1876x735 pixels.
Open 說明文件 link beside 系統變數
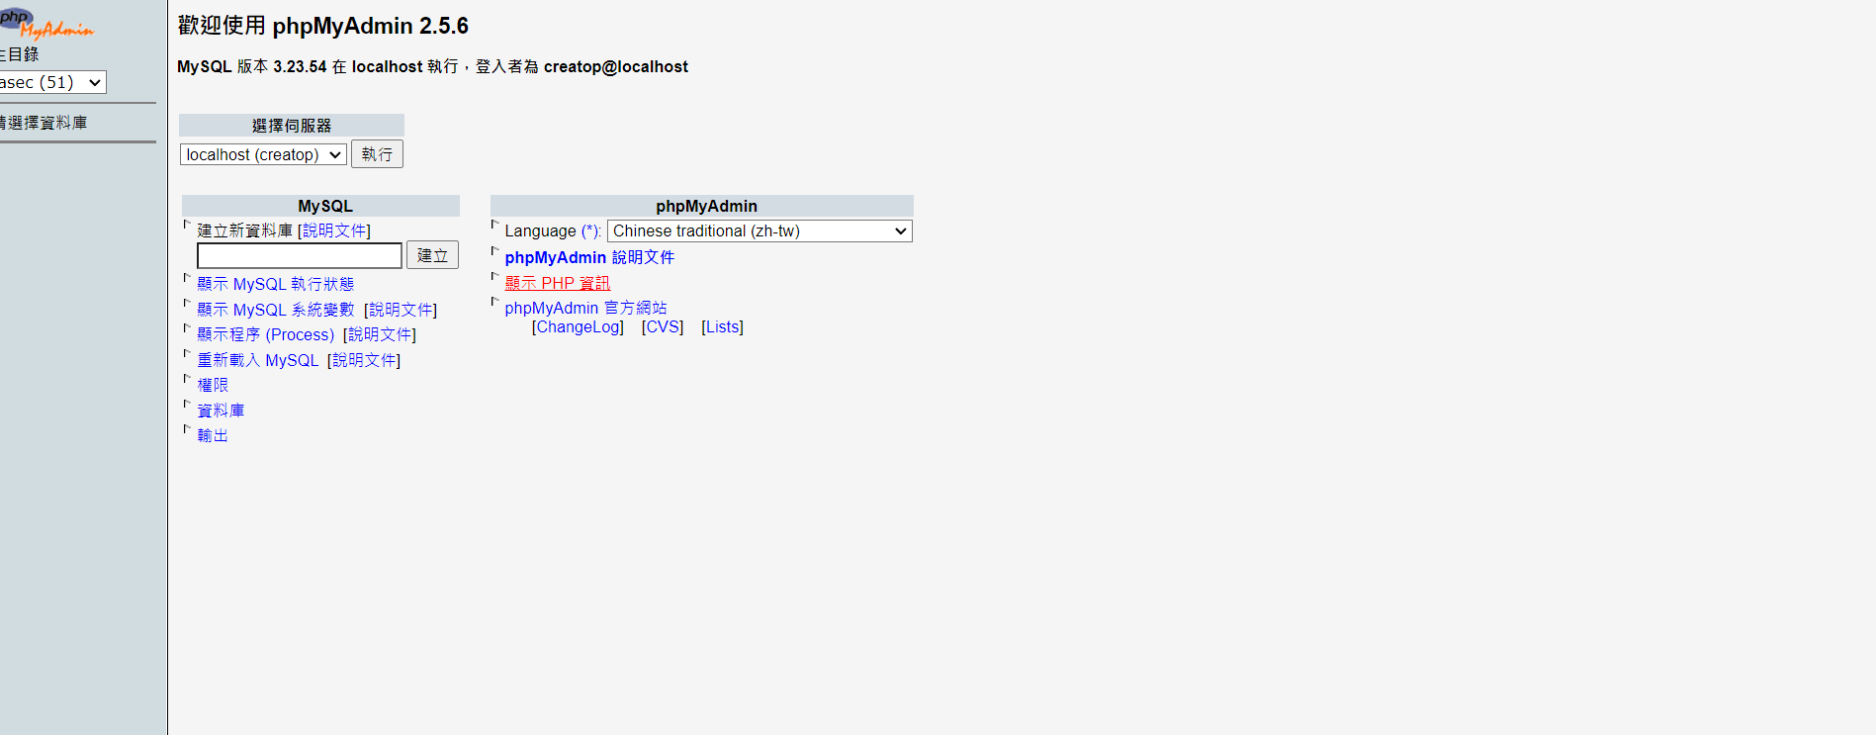401,310
